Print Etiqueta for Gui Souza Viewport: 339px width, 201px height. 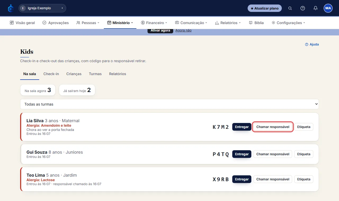click(304, 154)
